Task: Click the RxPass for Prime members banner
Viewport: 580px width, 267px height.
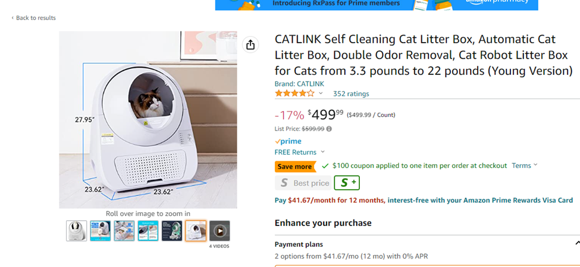Action: tap(377, 4)
